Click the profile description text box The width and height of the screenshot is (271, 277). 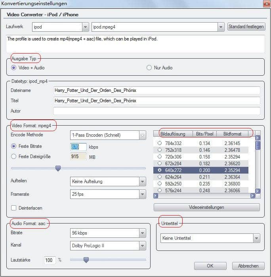(x=135, y=44)
